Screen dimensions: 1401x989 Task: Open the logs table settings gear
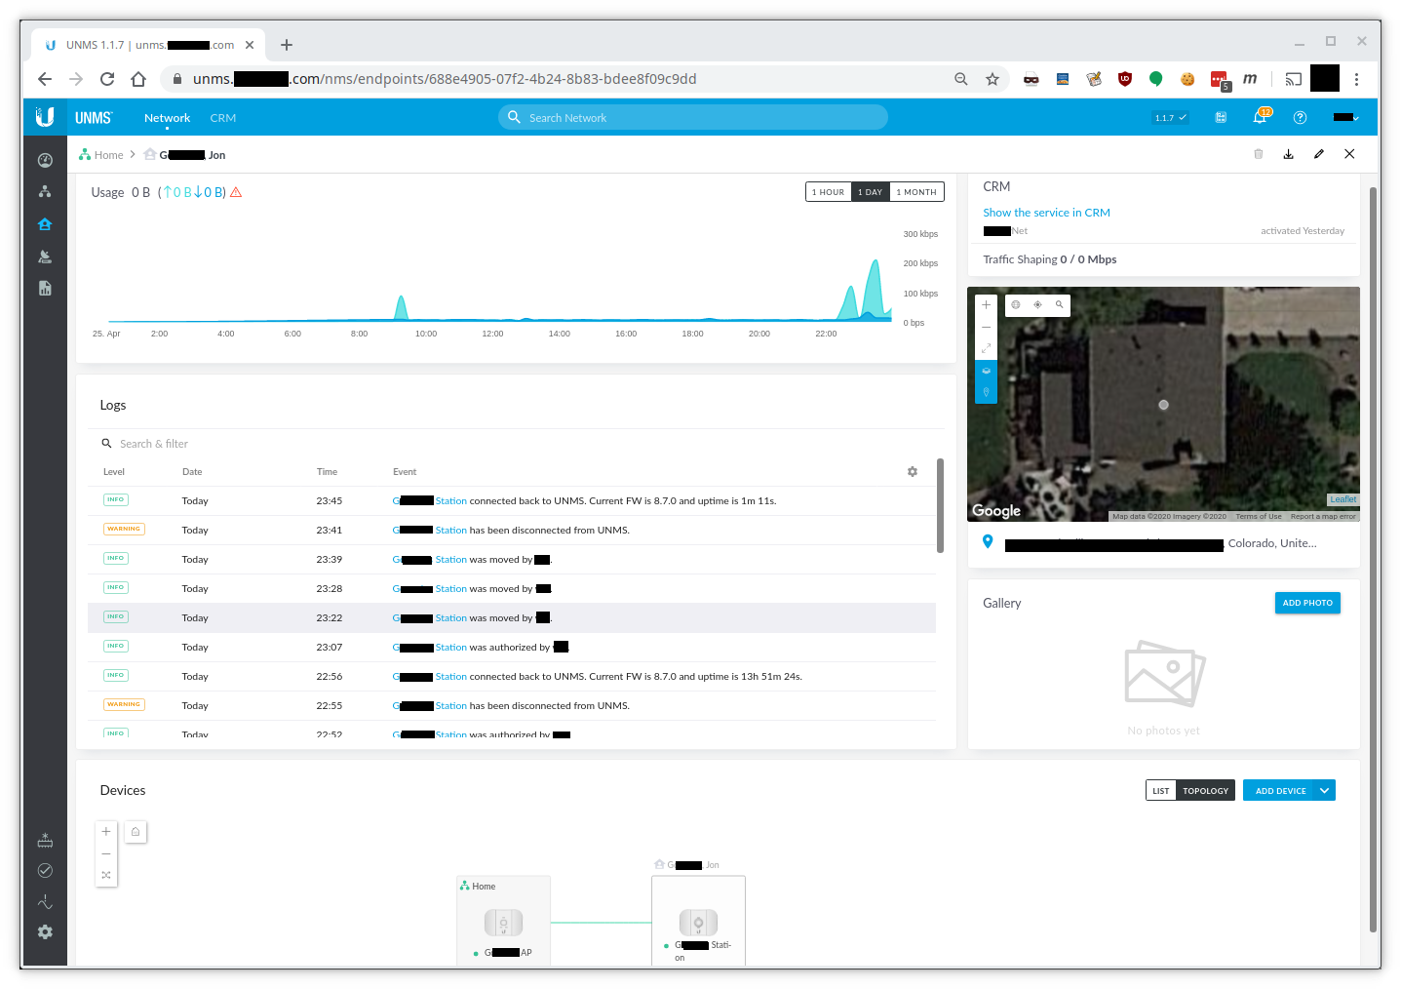coord(913,472)
